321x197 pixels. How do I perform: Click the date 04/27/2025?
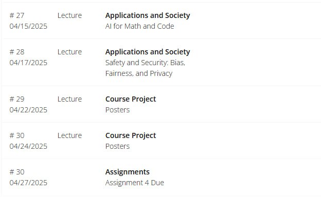(x=28, y=183)
